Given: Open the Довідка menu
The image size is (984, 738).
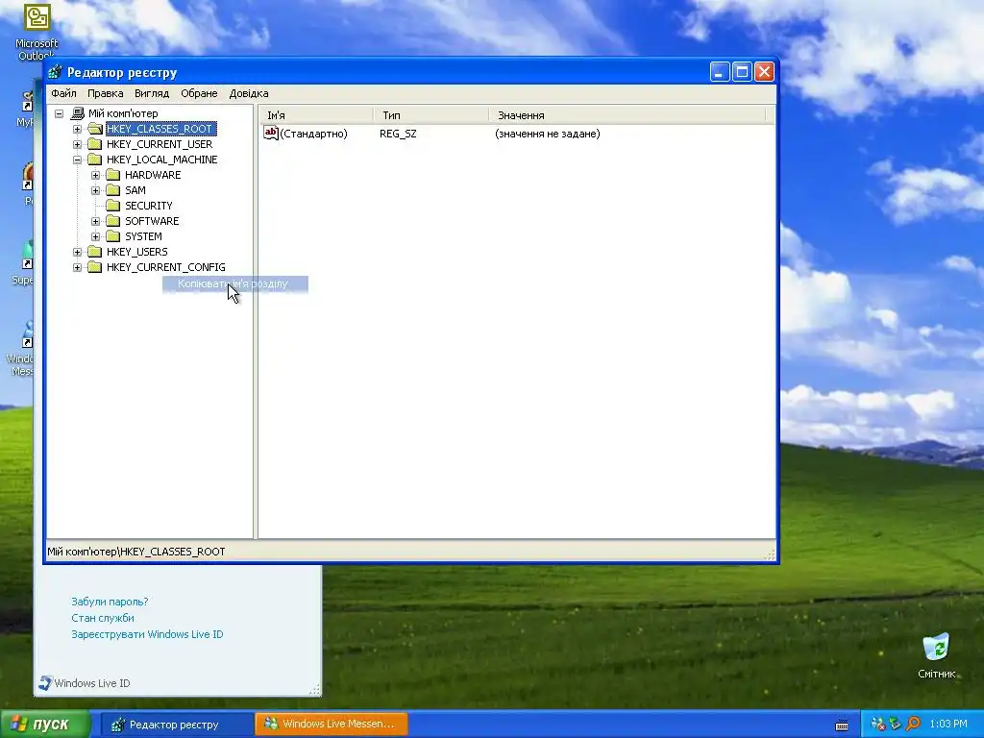Looking at the screenshot, I should click(249, 93).
